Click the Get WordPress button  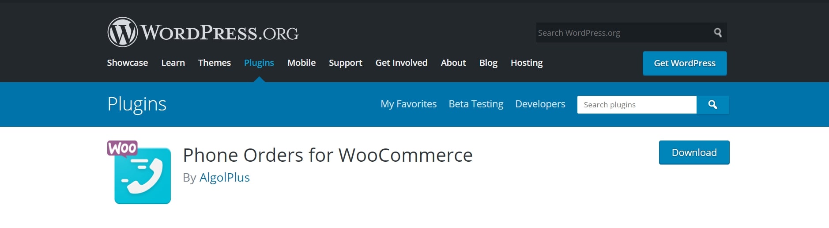click(685, 63)
